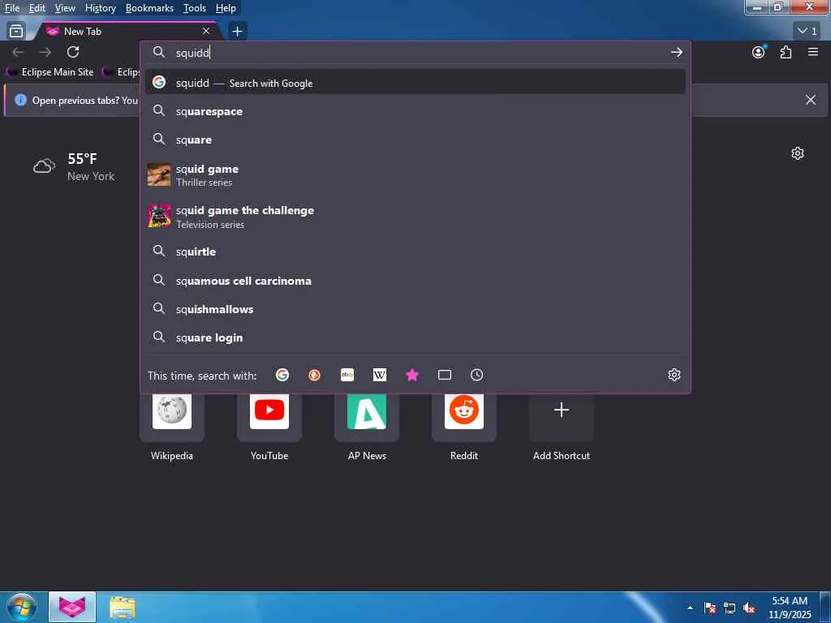Open the Tools menu
The image size is (831, 623).
click(x=195, y=8)
